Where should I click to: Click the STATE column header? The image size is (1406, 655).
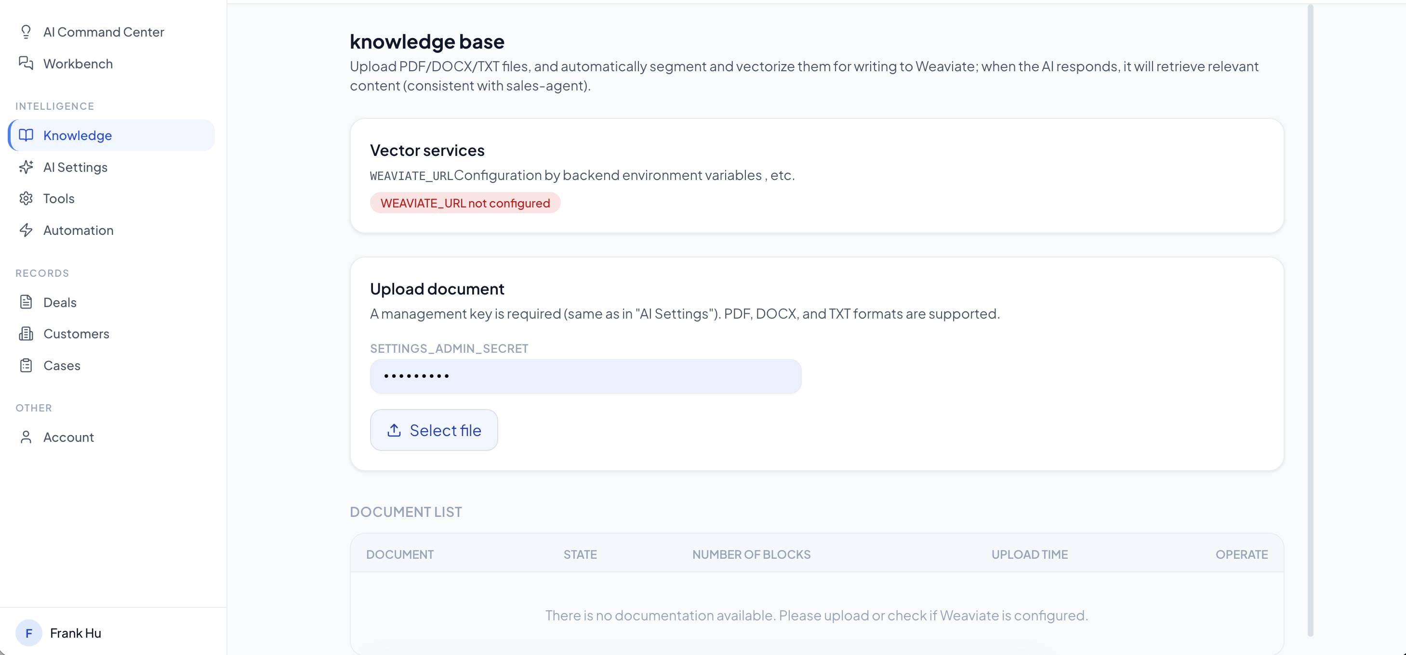coord(580,554)
